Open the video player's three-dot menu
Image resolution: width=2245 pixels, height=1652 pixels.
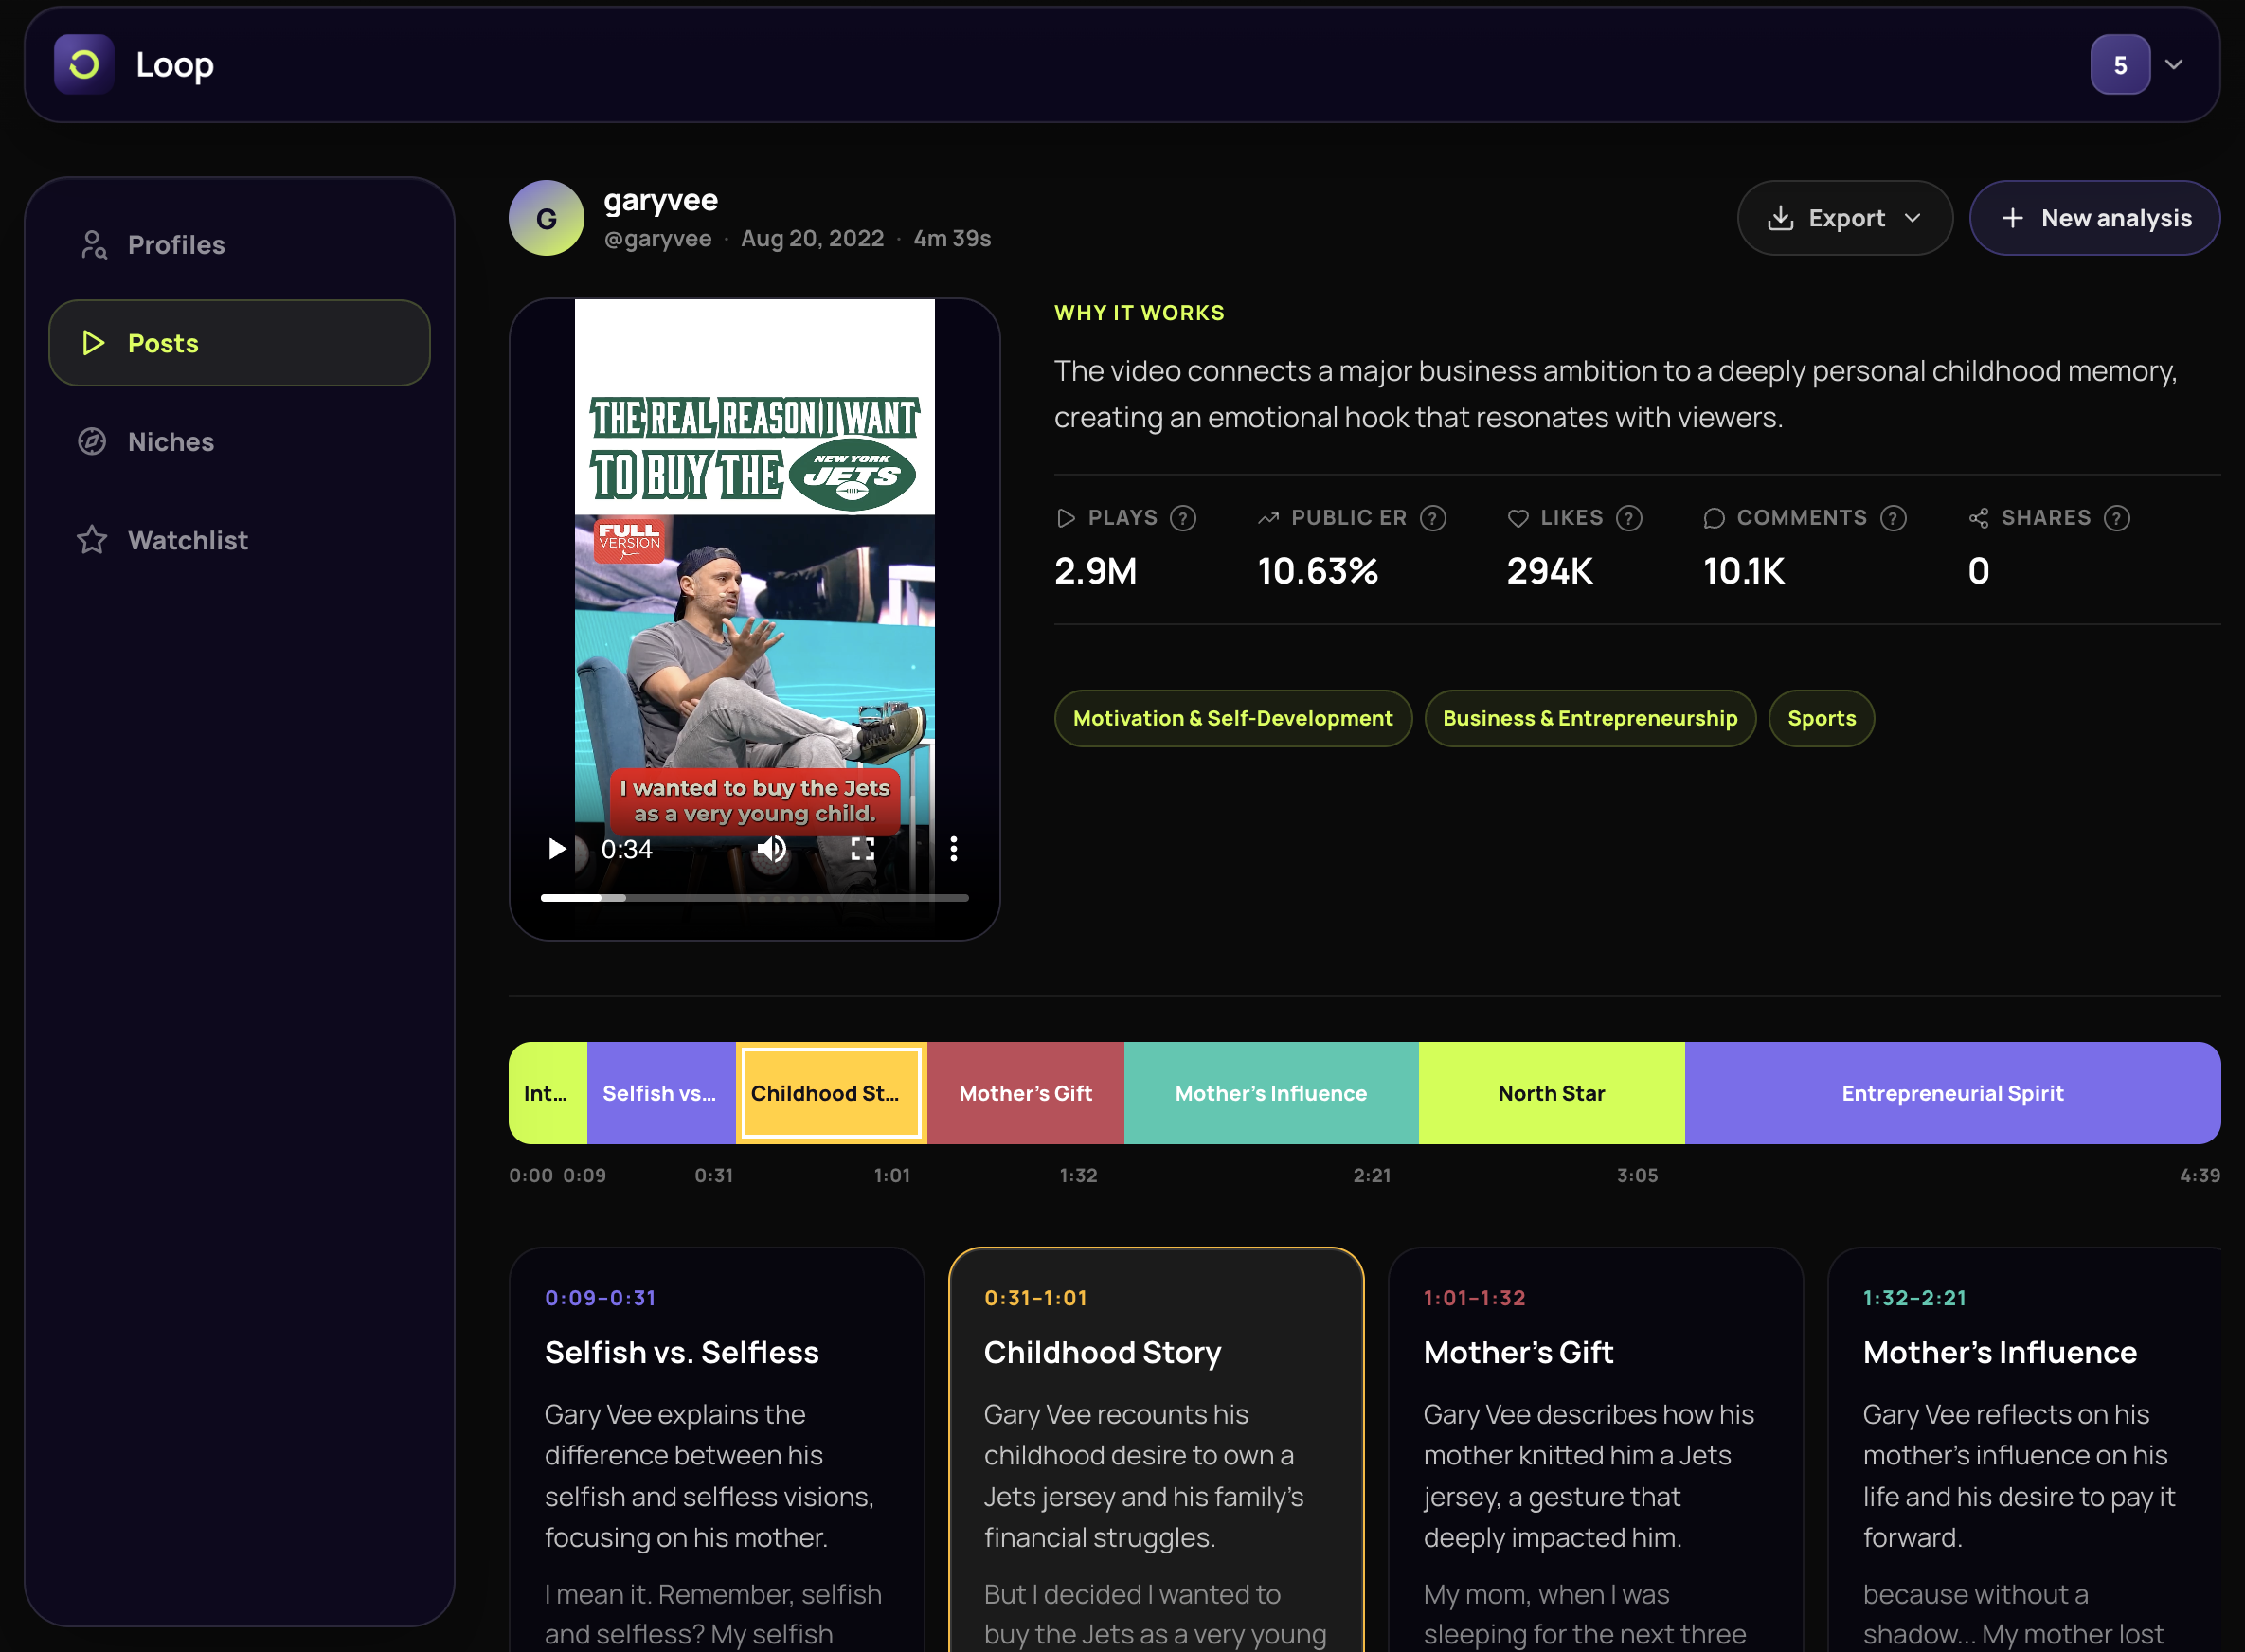(x=953, y=849)
